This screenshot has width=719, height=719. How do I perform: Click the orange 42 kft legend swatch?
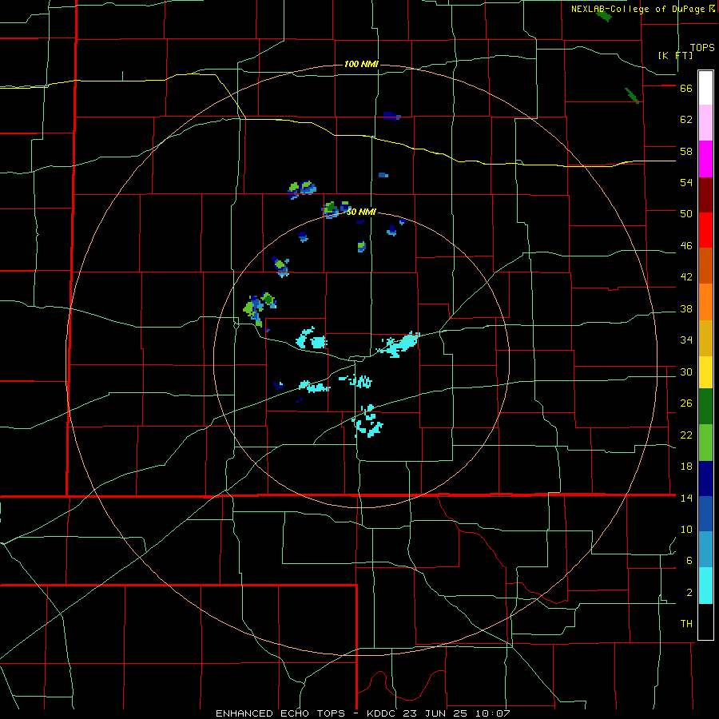pos(705,302)
